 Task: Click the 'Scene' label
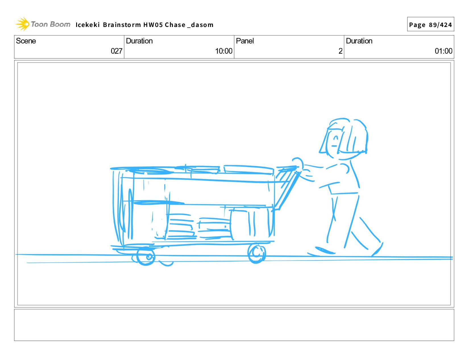tap(26, 41)
